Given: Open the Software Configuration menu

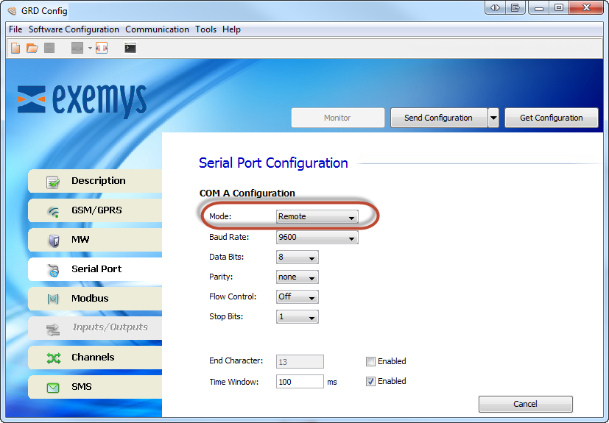Looking at the screenshot, I should (x=74, y=29).
